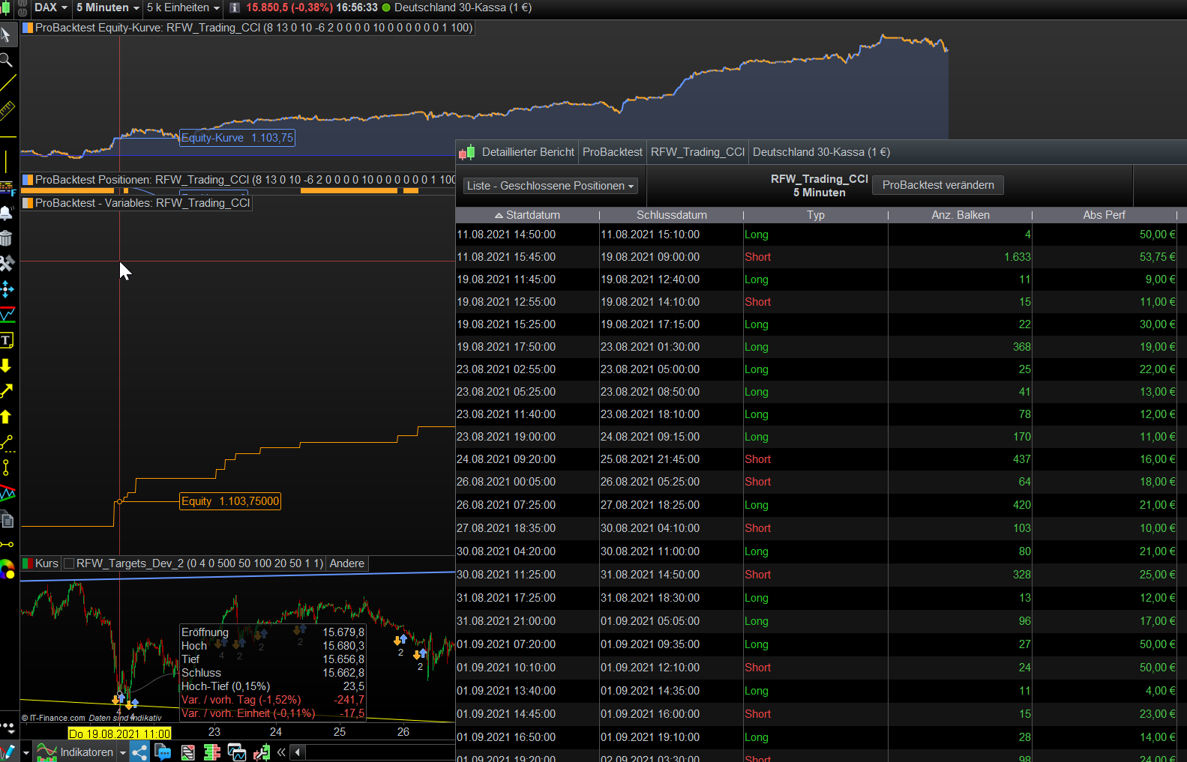1187x762 pixels.
Task: Open the Andere label in price panel
Action: coord(347,563)
